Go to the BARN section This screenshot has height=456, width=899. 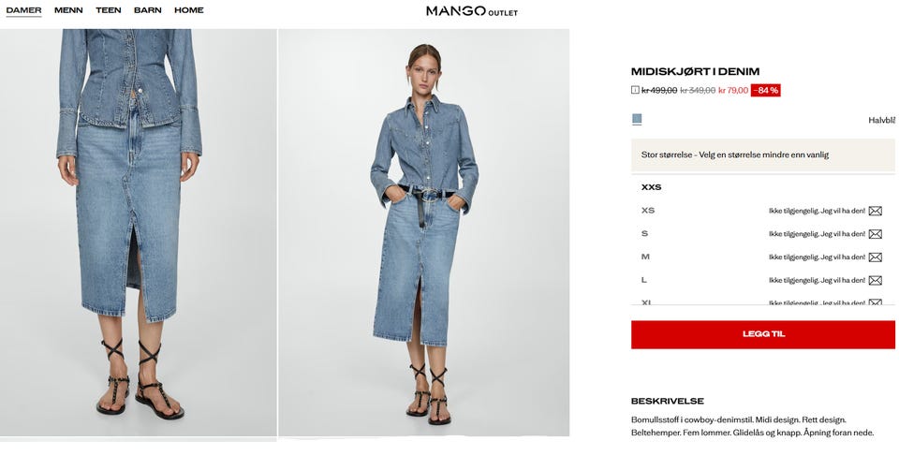tap(147, 10)
